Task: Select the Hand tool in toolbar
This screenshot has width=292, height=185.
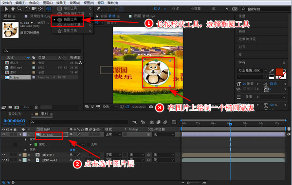Action: tap(13, 9)
